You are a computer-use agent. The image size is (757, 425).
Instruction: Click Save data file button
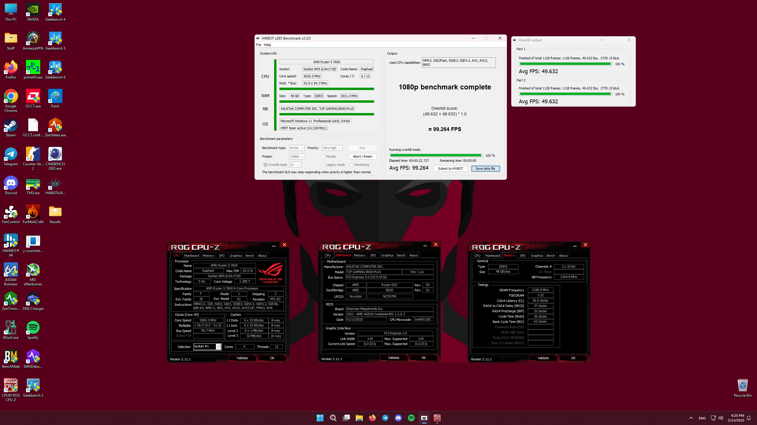tap(485, 169)
